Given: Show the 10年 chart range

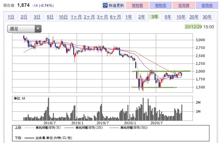Looking at the screenshot, I should (x=181, y=17).
